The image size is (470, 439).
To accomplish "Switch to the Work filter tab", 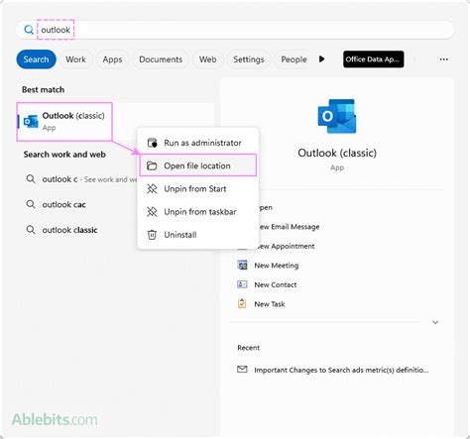I will (x=75, y=59).
